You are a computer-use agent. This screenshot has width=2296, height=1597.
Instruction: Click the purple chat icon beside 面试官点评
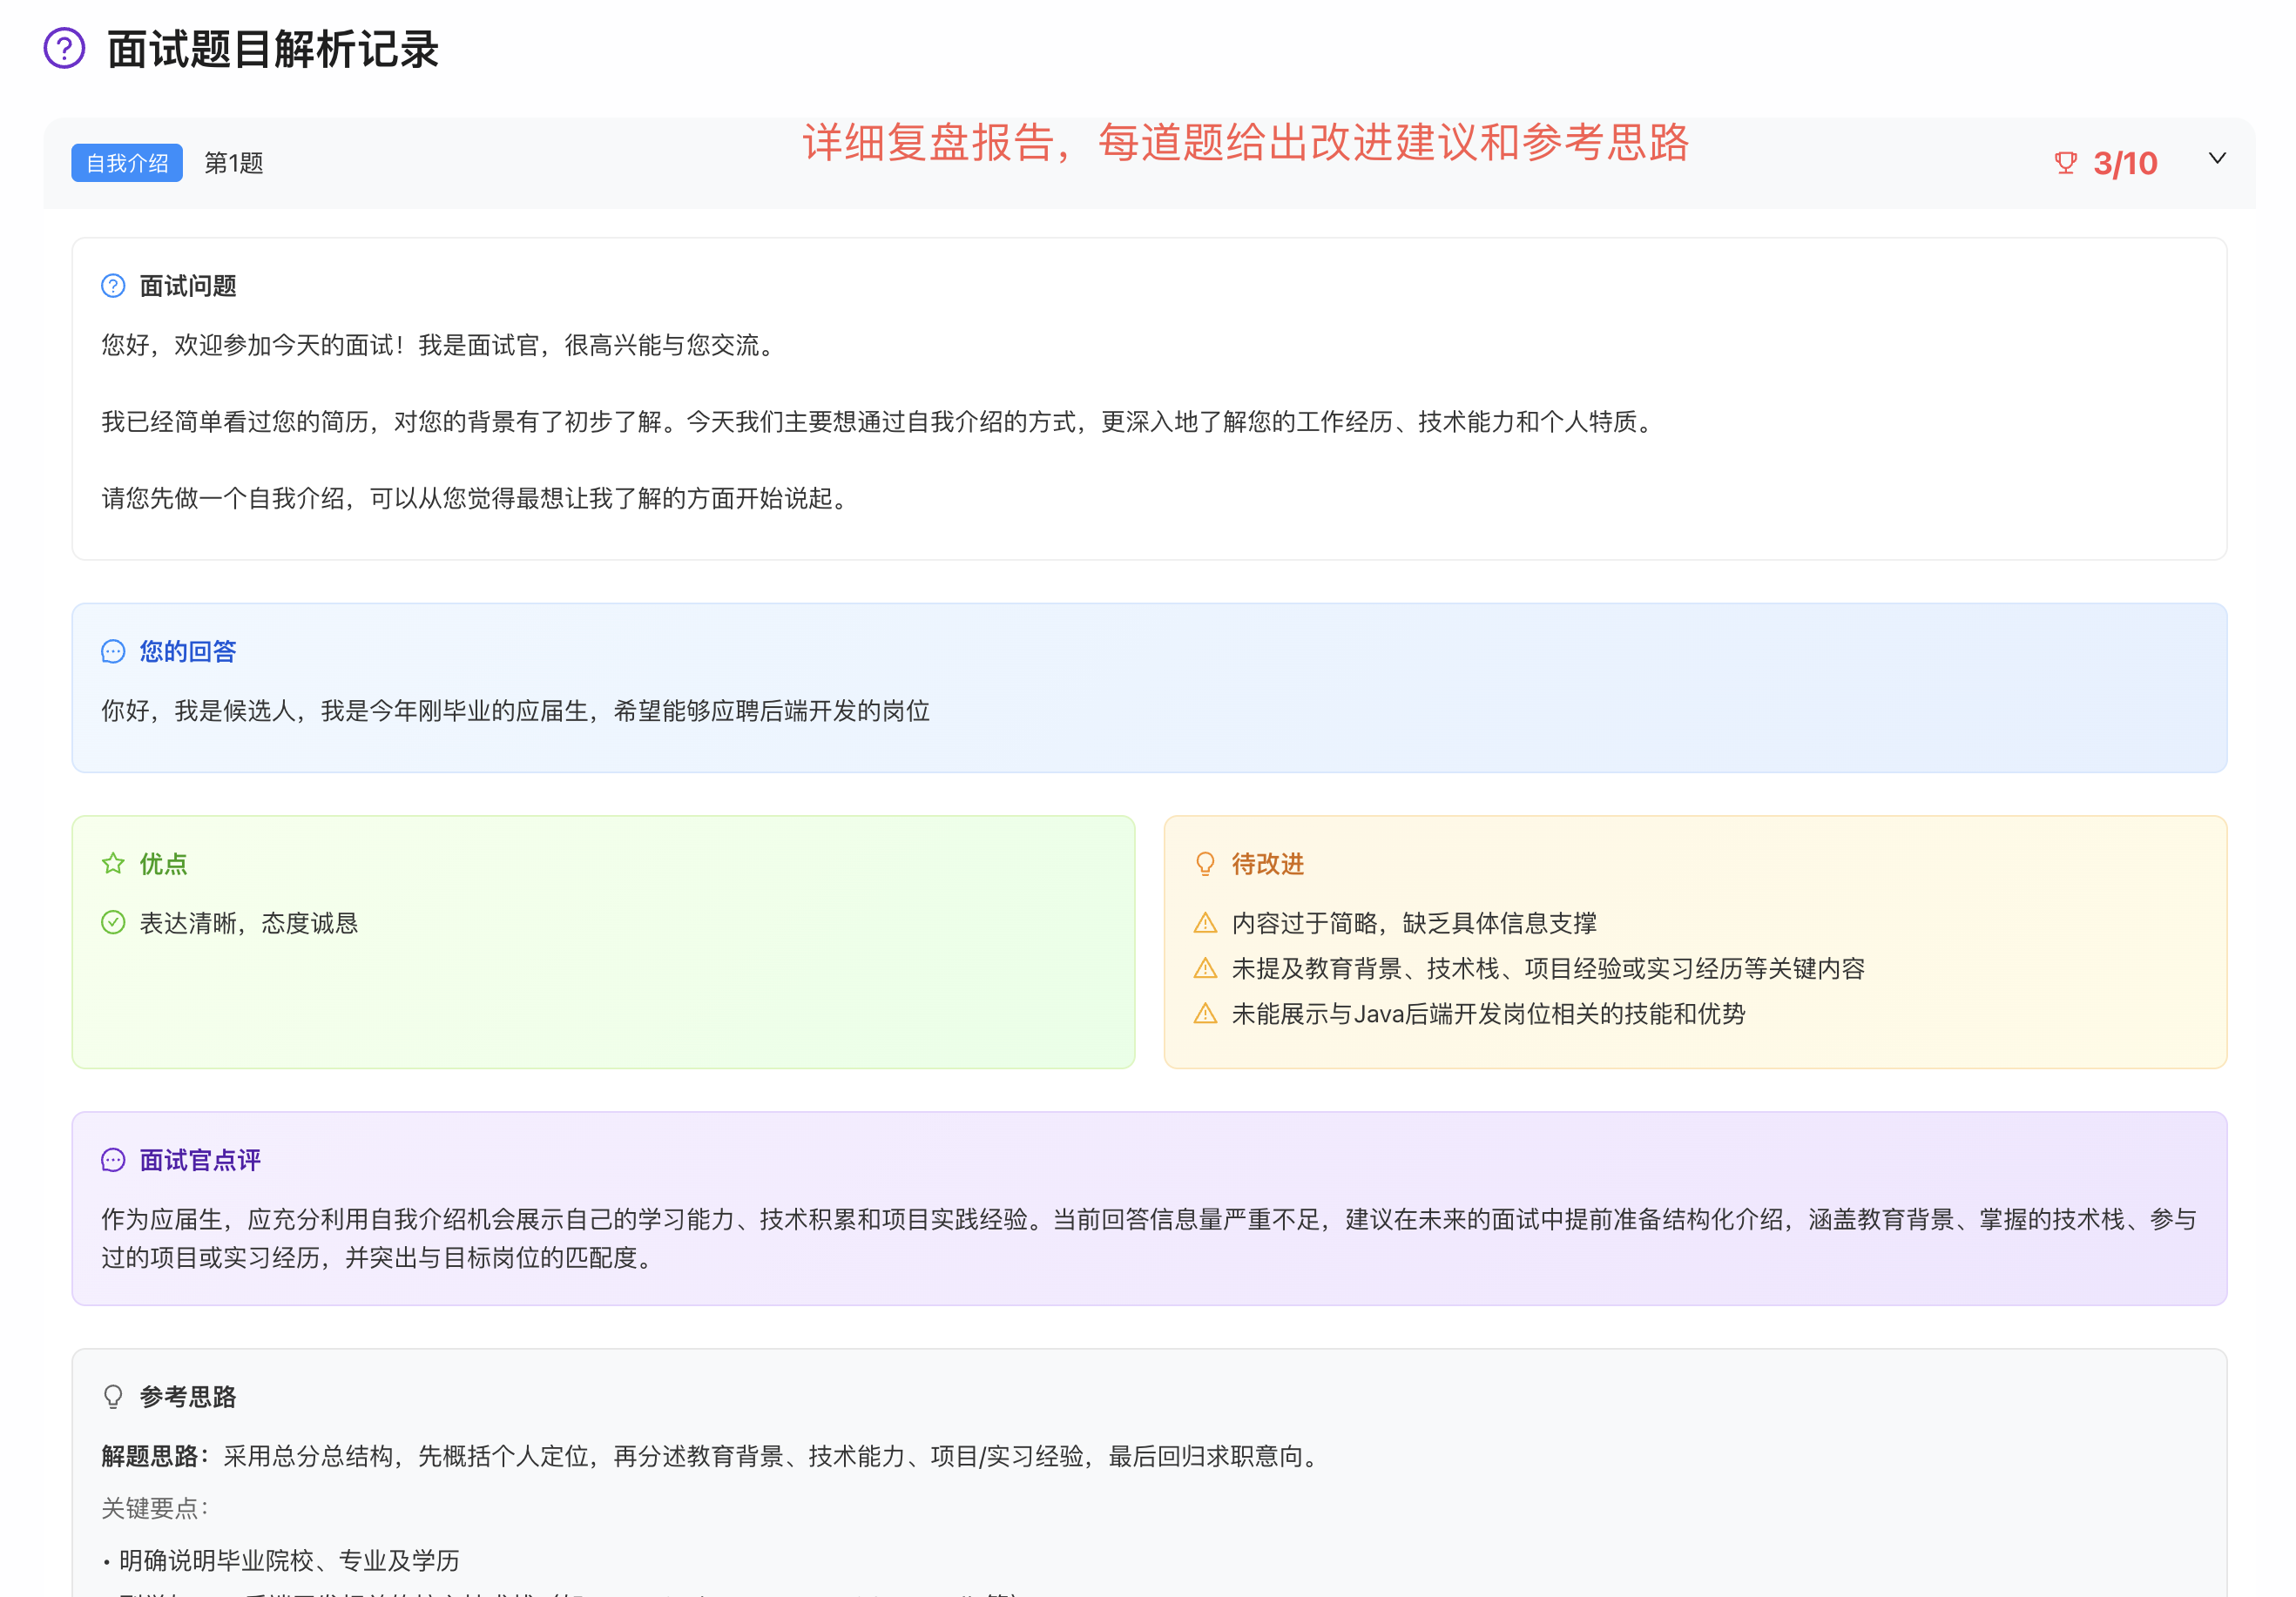click(x=113, y=1160)
